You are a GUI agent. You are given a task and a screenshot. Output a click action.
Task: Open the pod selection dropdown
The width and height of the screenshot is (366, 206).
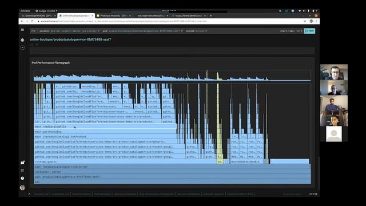142,31
